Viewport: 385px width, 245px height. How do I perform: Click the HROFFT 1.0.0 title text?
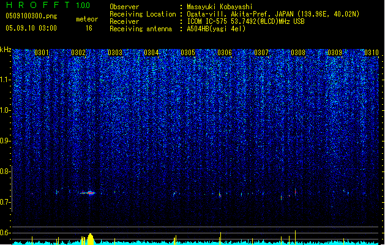click(48, 5)
